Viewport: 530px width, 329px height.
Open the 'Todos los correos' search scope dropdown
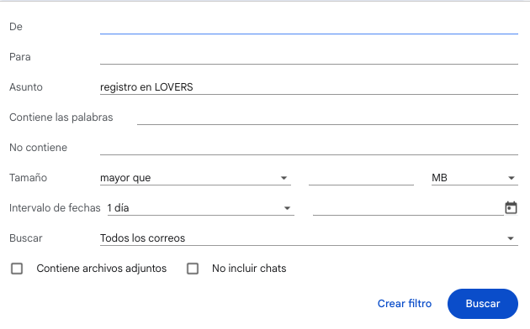[309, 238]
